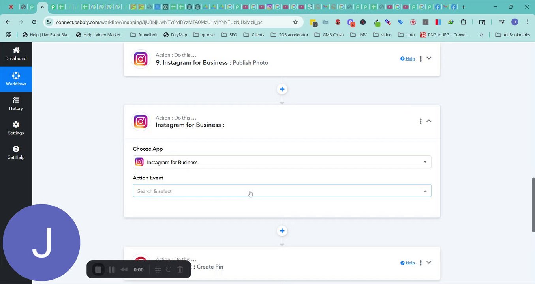Open Chrome's three-dot menu

527,22
